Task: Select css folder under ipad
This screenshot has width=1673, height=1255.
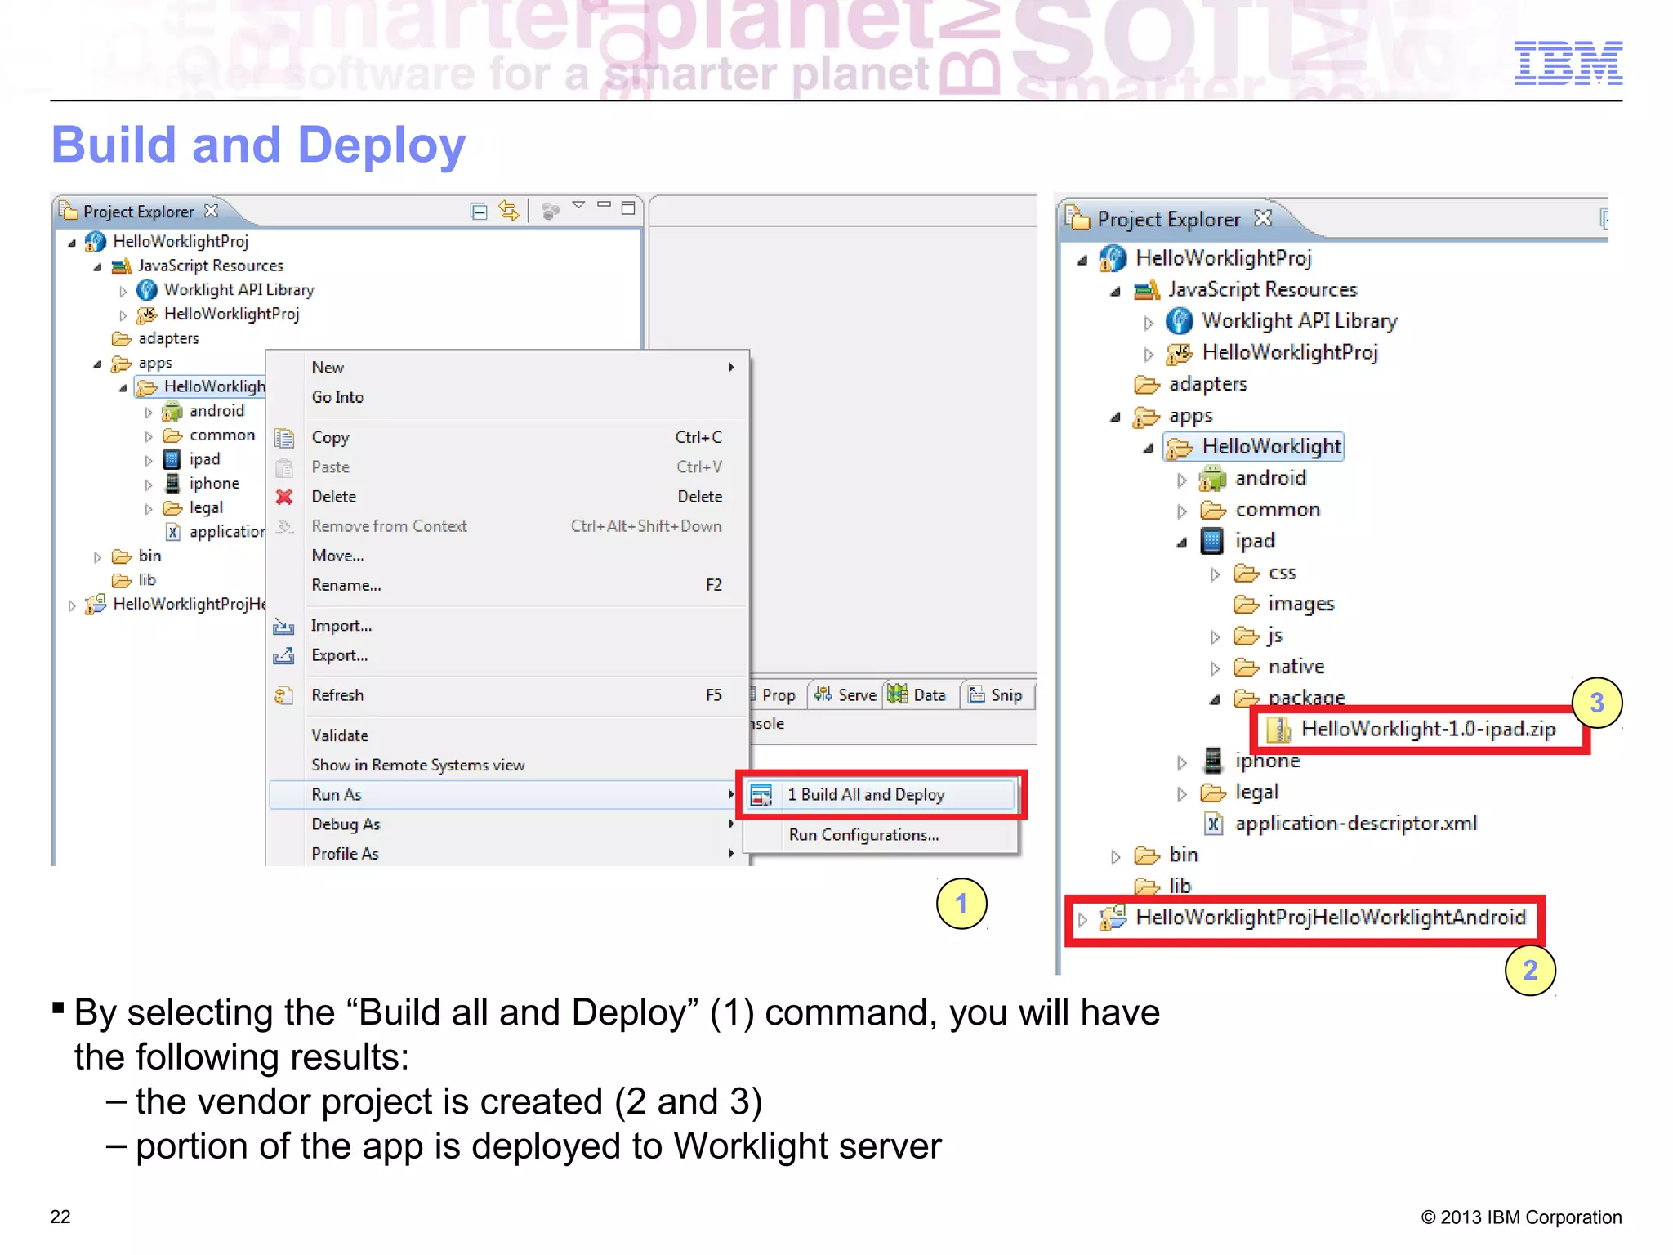Action: [x=1282, y=573]
